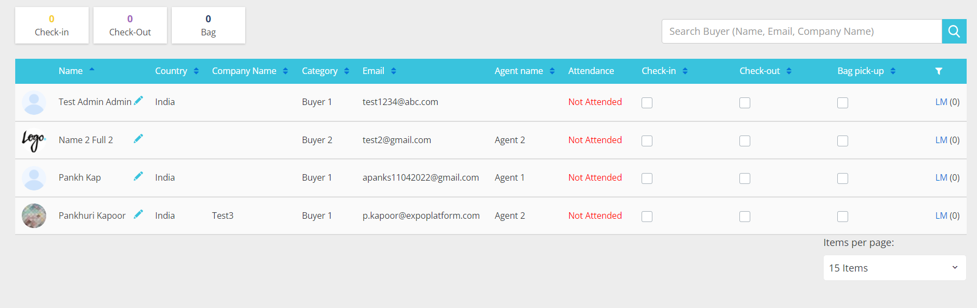Click the search magnifier button
This screenshot has height=308, width=977.
[954, 31]
